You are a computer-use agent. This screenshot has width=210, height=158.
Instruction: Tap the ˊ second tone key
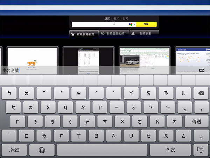[x=96, y=93]
